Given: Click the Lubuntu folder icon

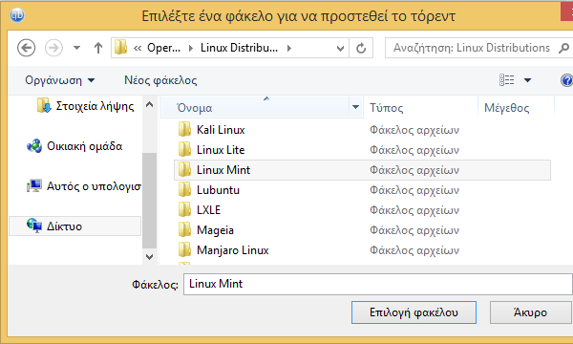Looking at the screenshot, I should pos(185,190).
